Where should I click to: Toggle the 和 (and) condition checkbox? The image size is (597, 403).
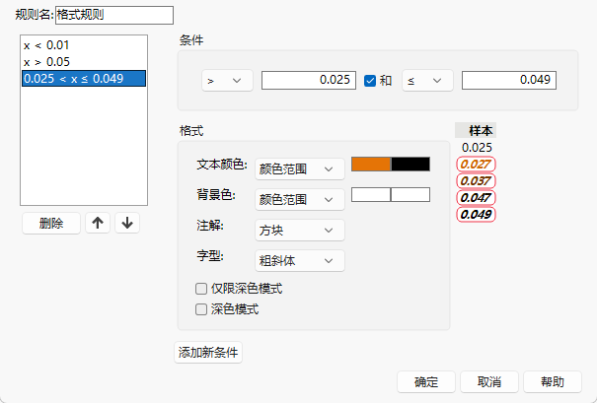[x=370, y=81]
